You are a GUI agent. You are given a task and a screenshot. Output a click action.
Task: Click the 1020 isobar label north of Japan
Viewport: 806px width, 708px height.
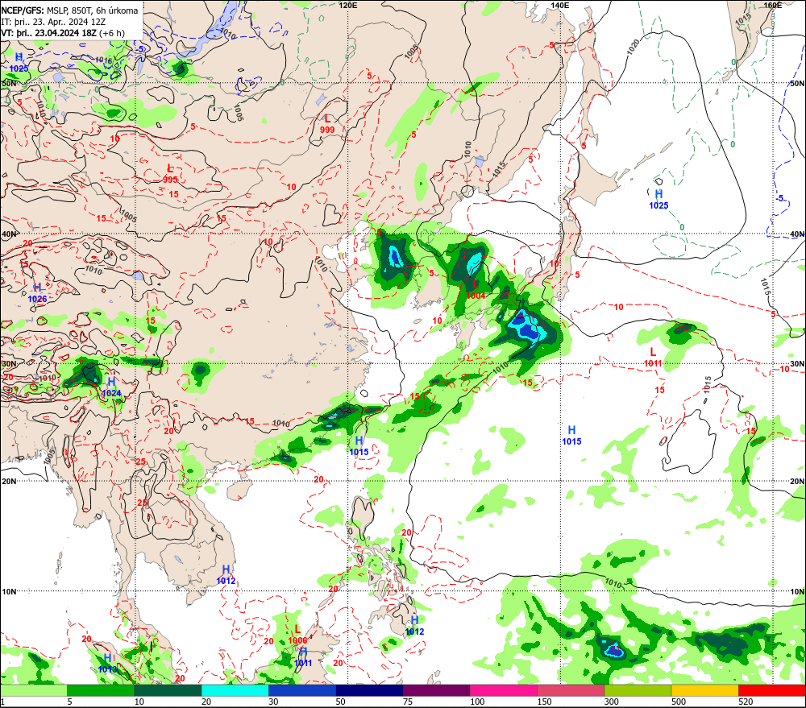(x=634, y=47)
